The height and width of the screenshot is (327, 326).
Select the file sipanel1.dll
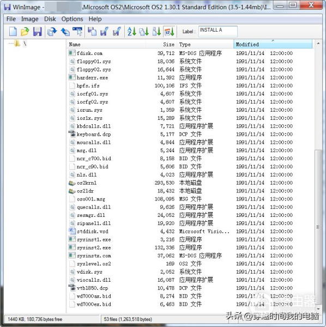pyautogui.click(x=94, y=223)
